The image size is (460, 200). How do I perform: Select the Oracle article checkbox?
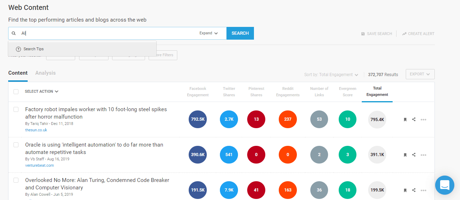coord(16,145)
